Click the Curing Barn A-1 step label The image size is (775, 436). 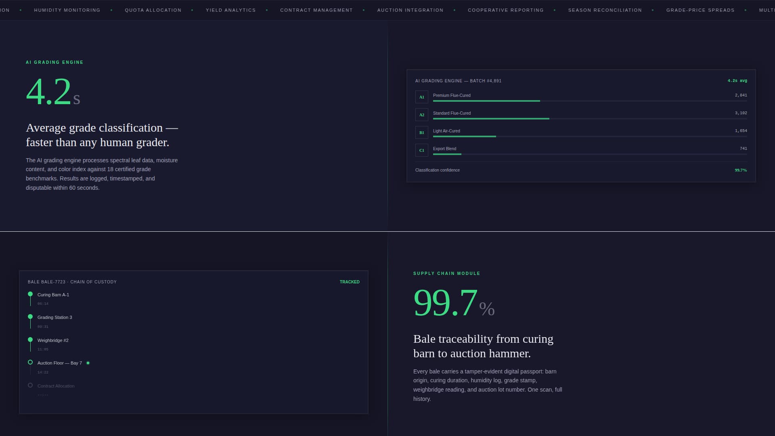(53, 295)
